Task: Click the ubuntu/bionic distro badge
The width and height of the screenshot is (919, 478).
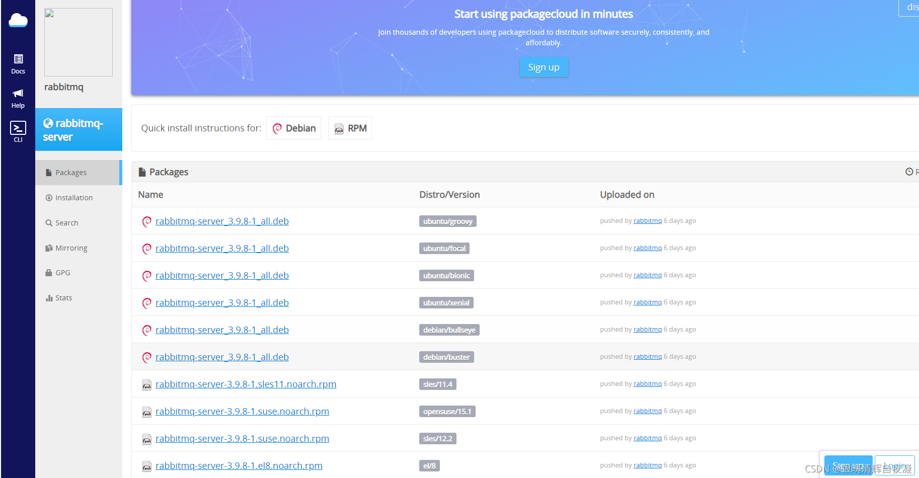Action: tap(446, 276)
